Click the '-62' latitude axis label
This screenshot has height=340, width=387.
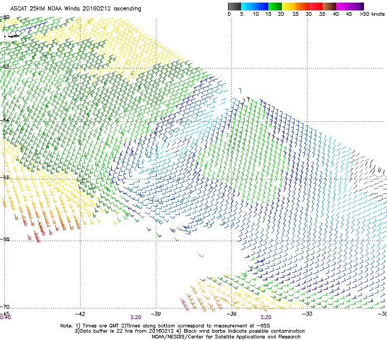click(5, 66)
